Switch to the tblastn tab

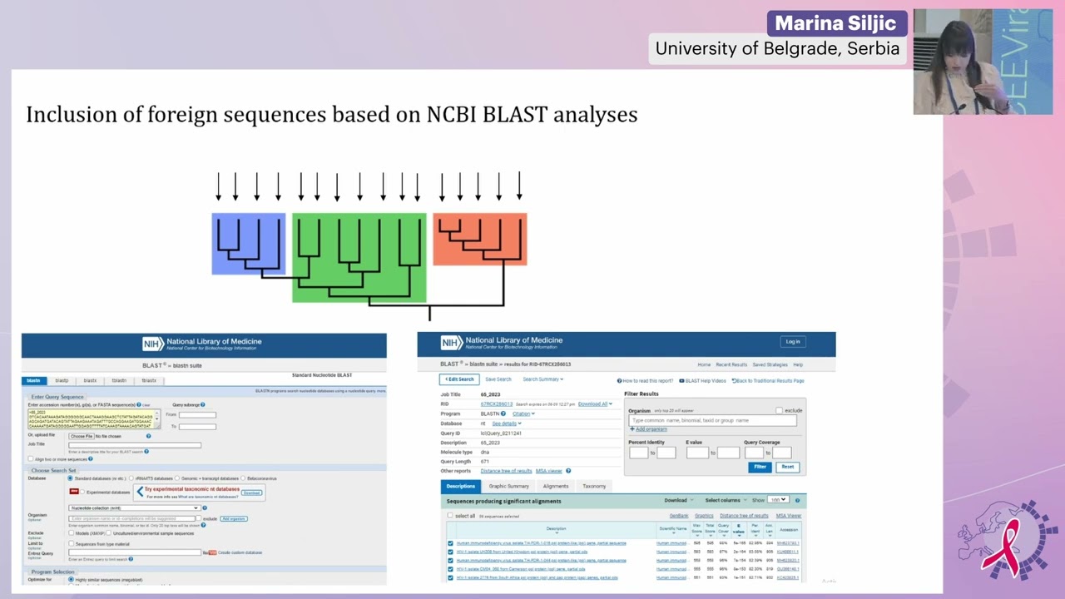(x=119, y=380)
